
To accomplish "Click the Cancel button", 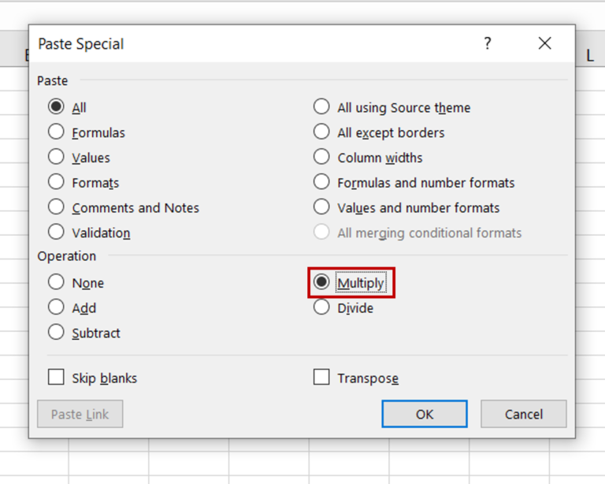I will tap(524, 414).
